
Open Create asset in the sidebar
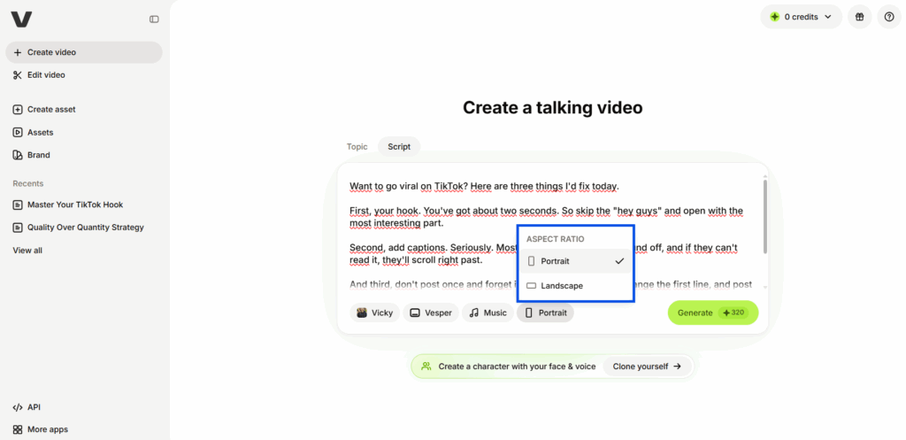point(84,109)
